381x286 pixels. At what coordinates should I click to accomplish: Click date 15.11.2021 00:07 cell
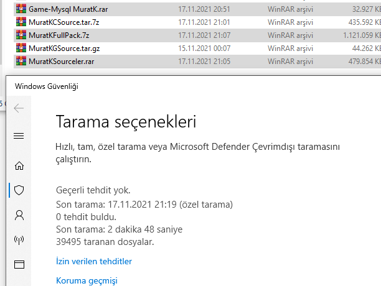tap(204, 48)
